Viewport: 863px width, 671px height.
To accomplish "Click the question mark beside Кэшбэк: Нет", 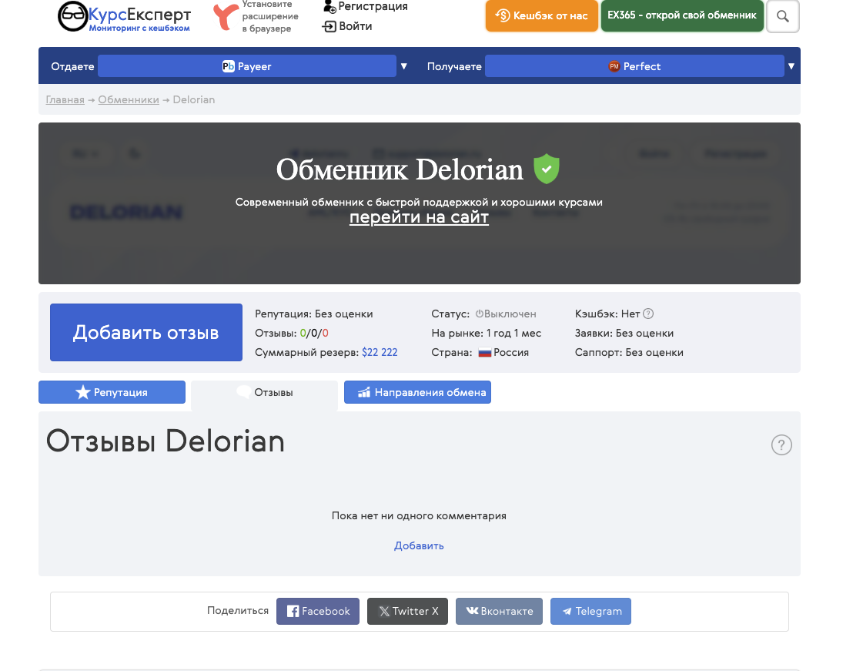I will (x=647, y=314).
